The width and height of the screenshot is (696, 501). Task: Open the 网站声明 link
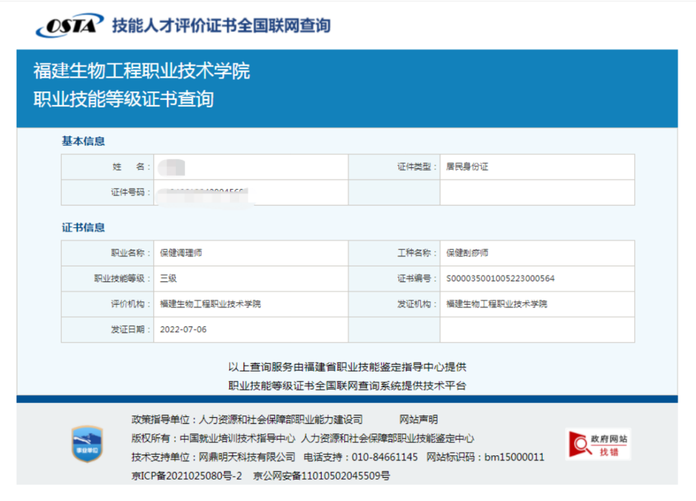coord(418,420)
